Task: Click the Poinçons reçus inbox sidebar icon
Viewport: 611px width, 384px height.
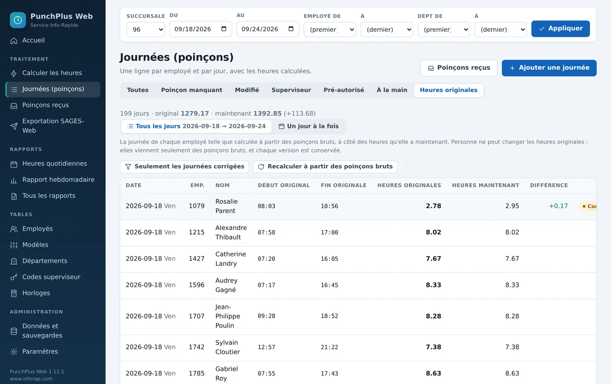Action: tap(14, 106)
